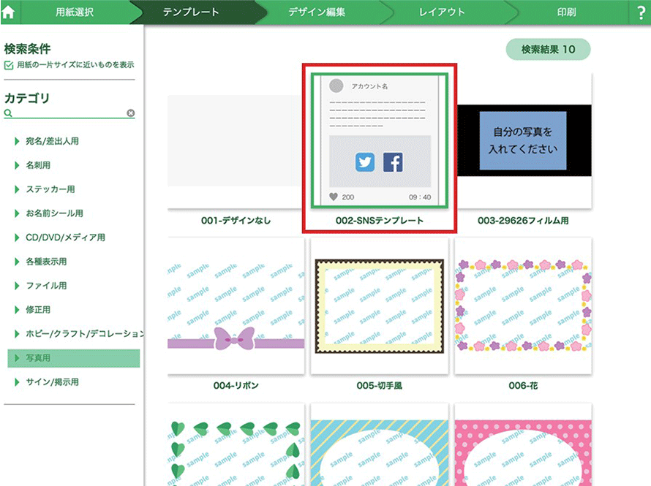
Task: Click the Twitter icon in SNS template
Action: [365, 162]
